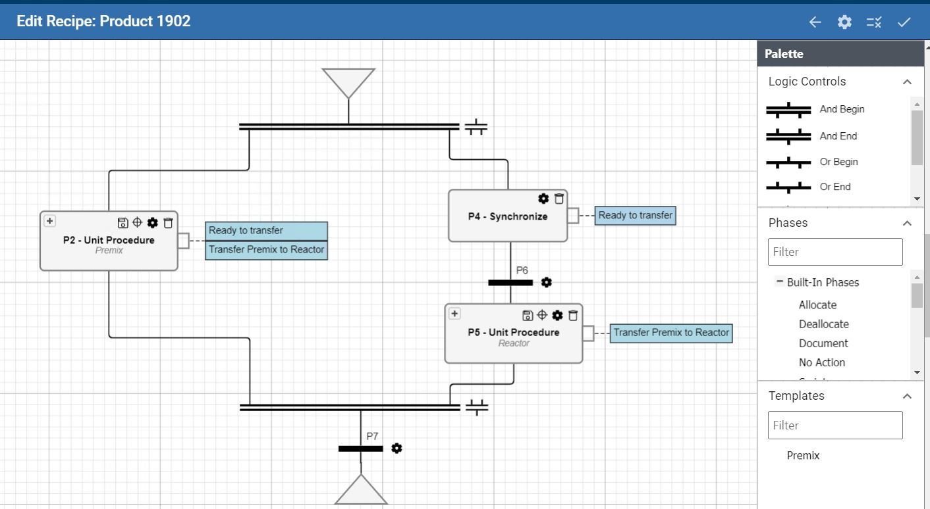
Task: Select And Begin logic control
Action: [815, 110]
